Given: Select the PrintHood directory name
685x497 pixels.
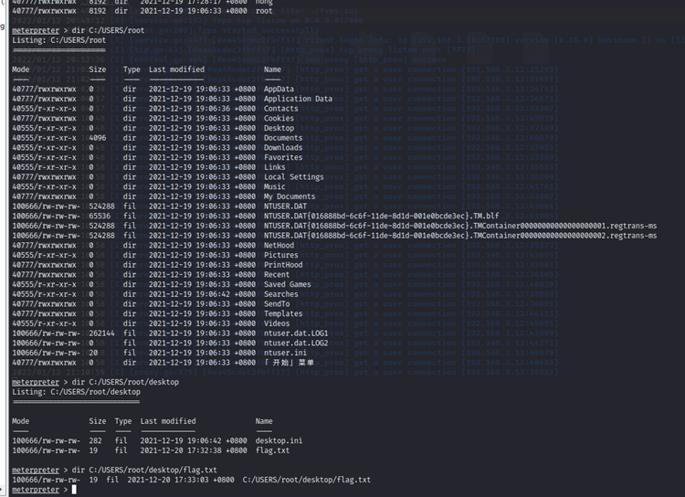Looking at the screenshot, I should click(283, 265).
